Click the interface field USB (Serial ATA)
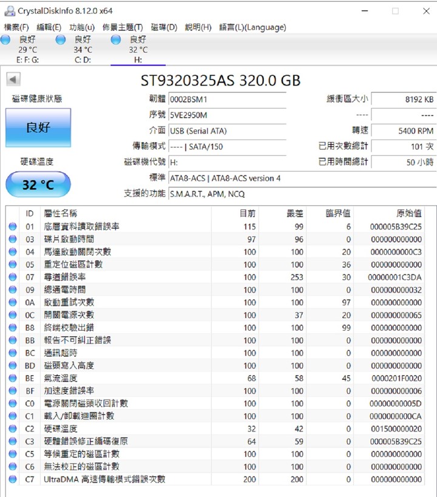 (228, 131)
